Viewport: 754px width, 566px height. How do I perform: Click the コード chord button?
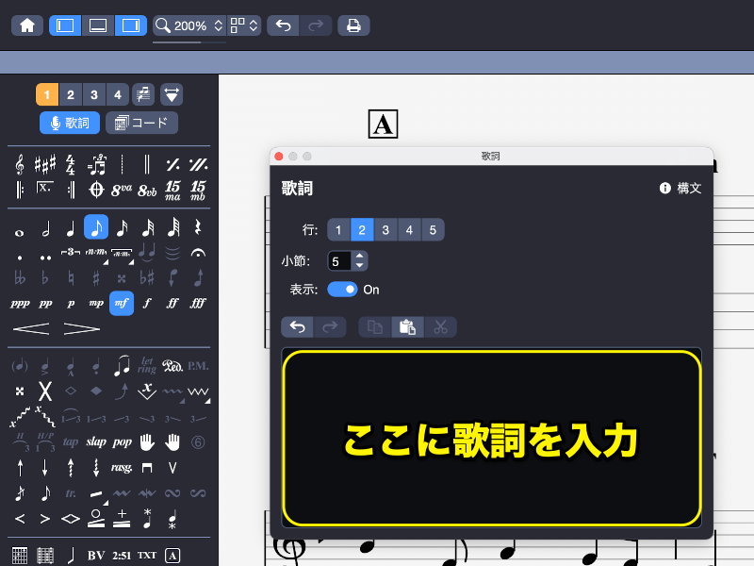[x=141, y=123]
